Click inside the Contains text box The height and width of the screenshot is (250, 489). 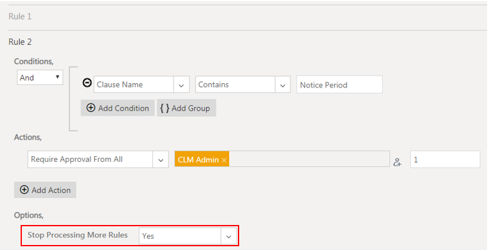(x=235, y=85)
